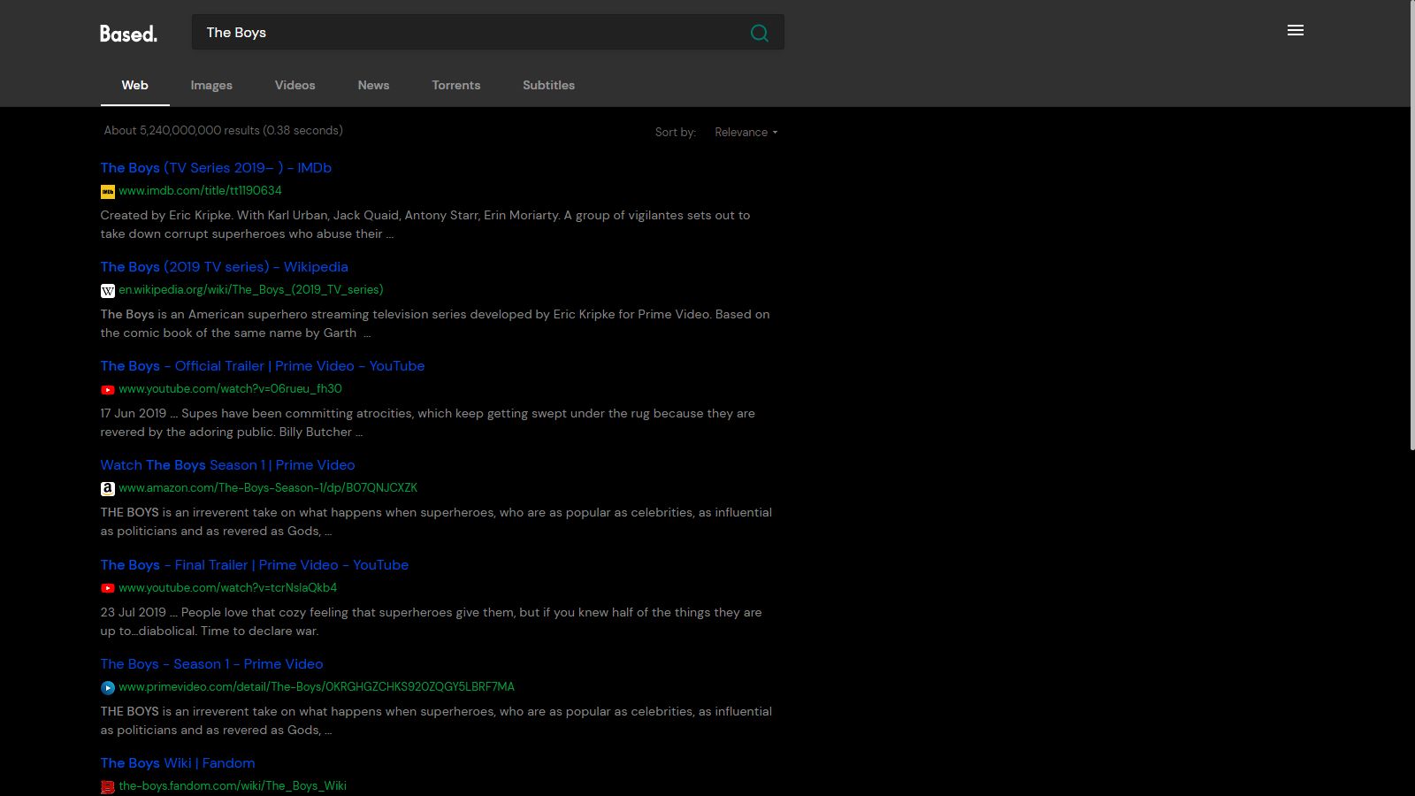Click the 'American superhero streaming television' snippet

435,324
